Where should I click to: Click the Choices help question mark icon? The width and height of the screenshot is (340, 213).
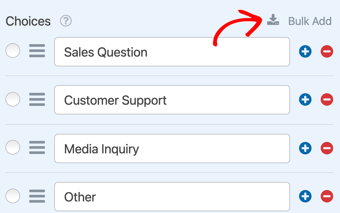[x=66, y=21]
